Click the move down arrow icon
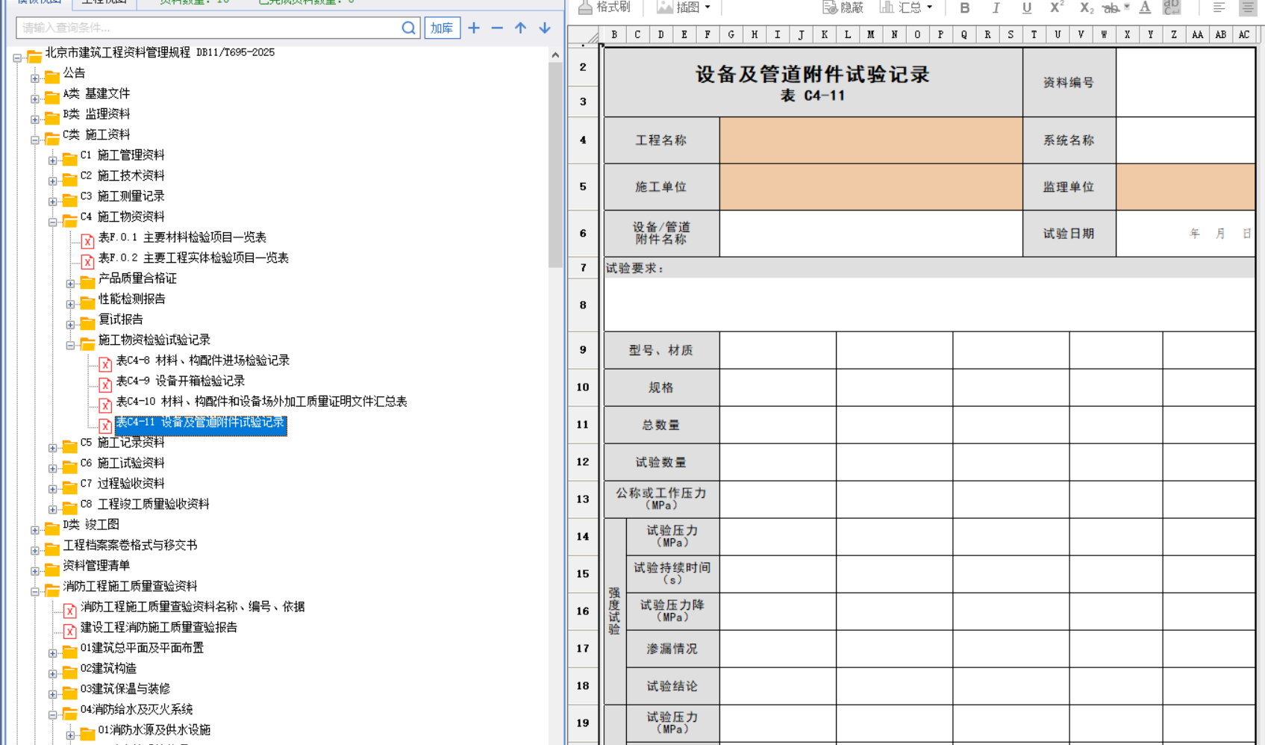 click(545, 28)
